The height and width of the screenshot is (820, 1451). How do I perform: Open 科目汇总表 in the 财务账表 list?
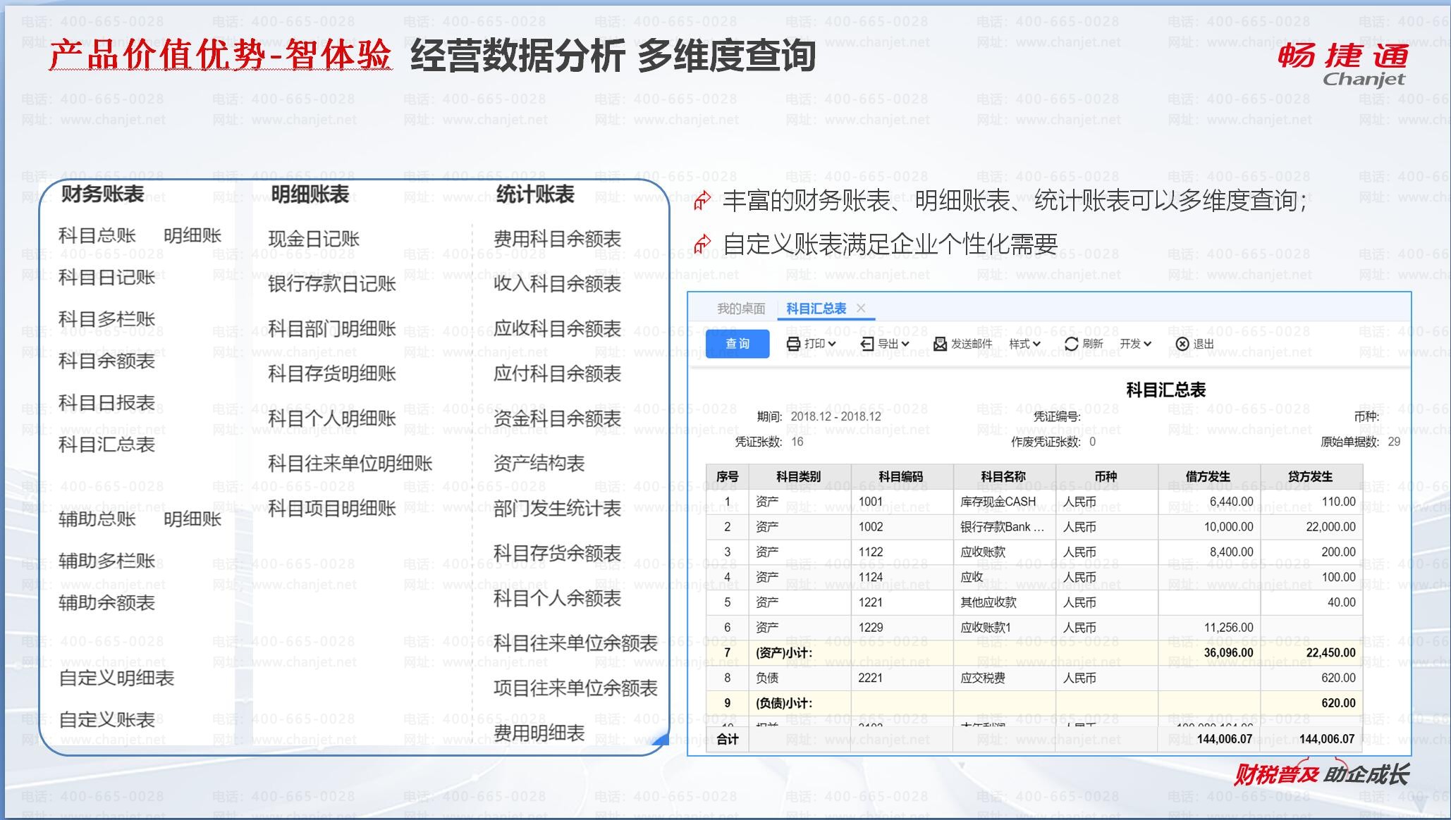tap(106, 445)
